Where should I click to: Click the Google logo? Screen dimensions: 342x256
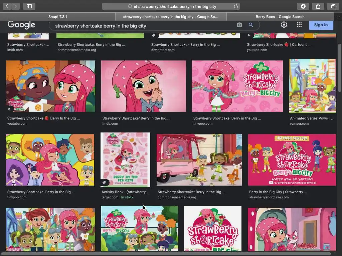[21, 25]
